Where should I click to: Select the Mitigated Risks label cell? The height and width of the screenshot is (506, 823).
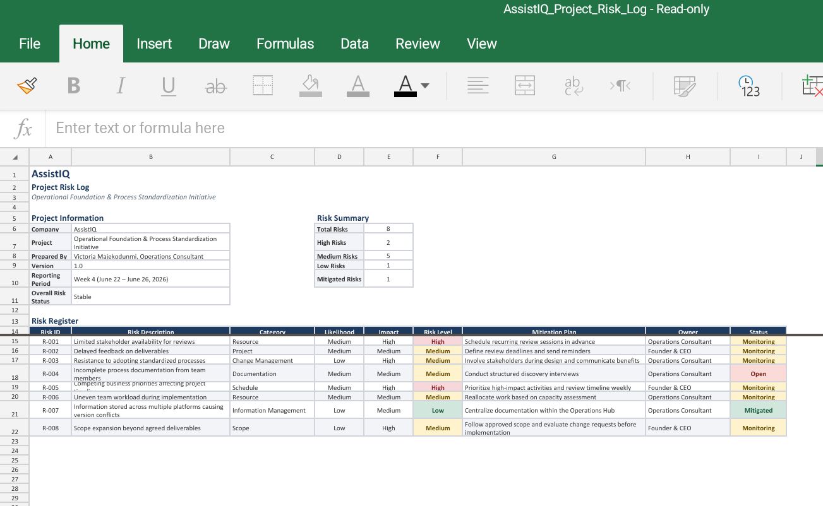tap(339, 279)
